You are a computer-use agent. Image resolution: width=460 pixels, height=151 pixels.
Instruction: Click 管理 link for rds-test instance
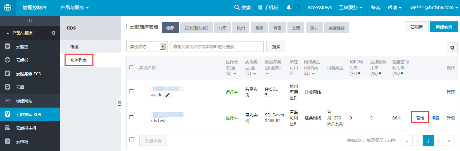(420, 118)
